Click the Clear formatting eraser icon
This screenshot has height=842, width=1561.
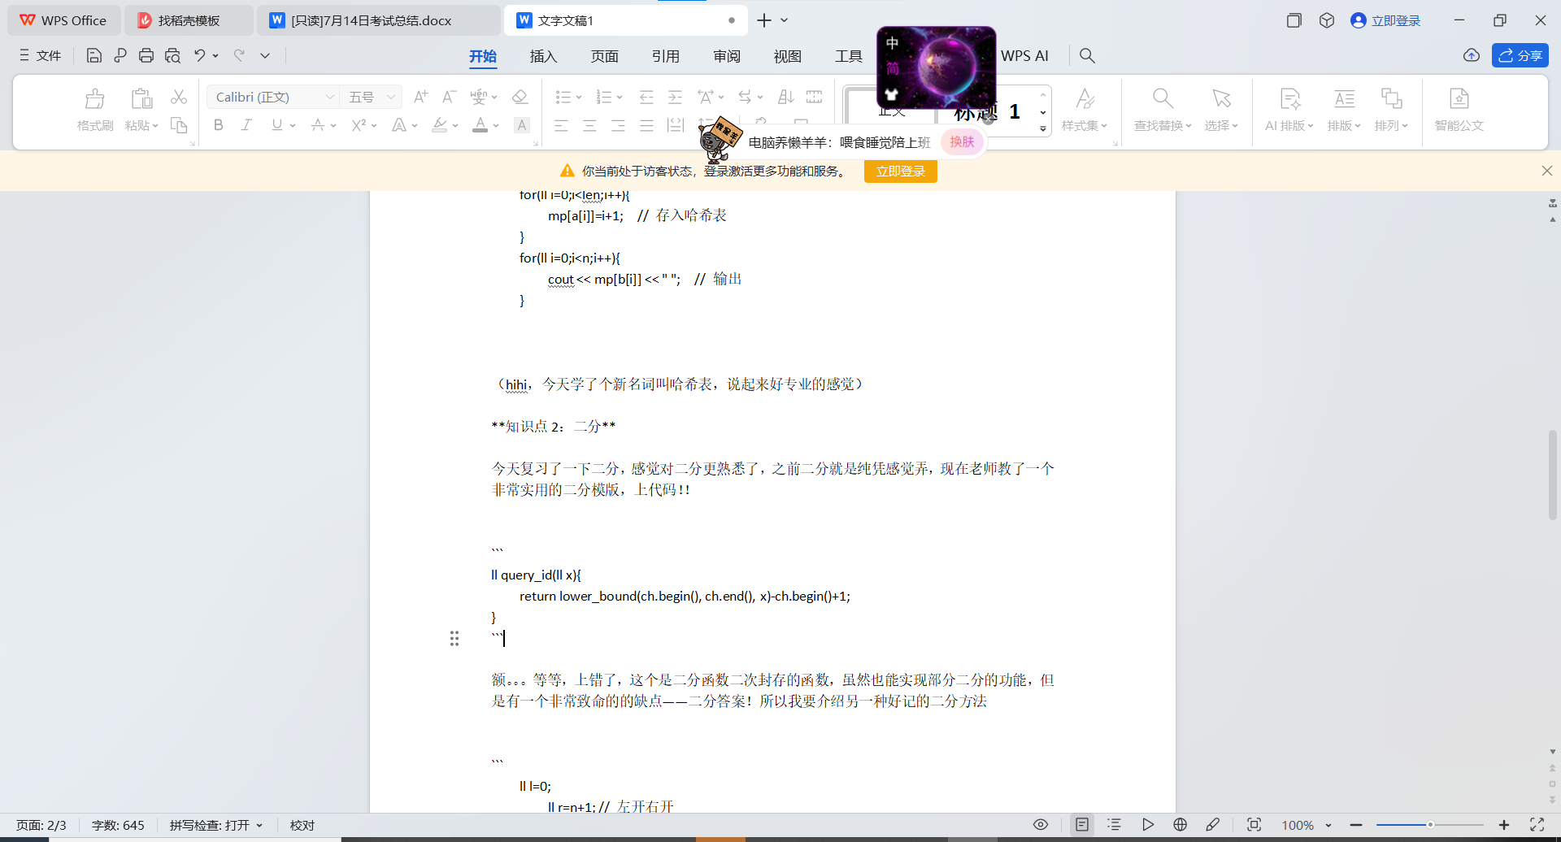click(520, 97)
